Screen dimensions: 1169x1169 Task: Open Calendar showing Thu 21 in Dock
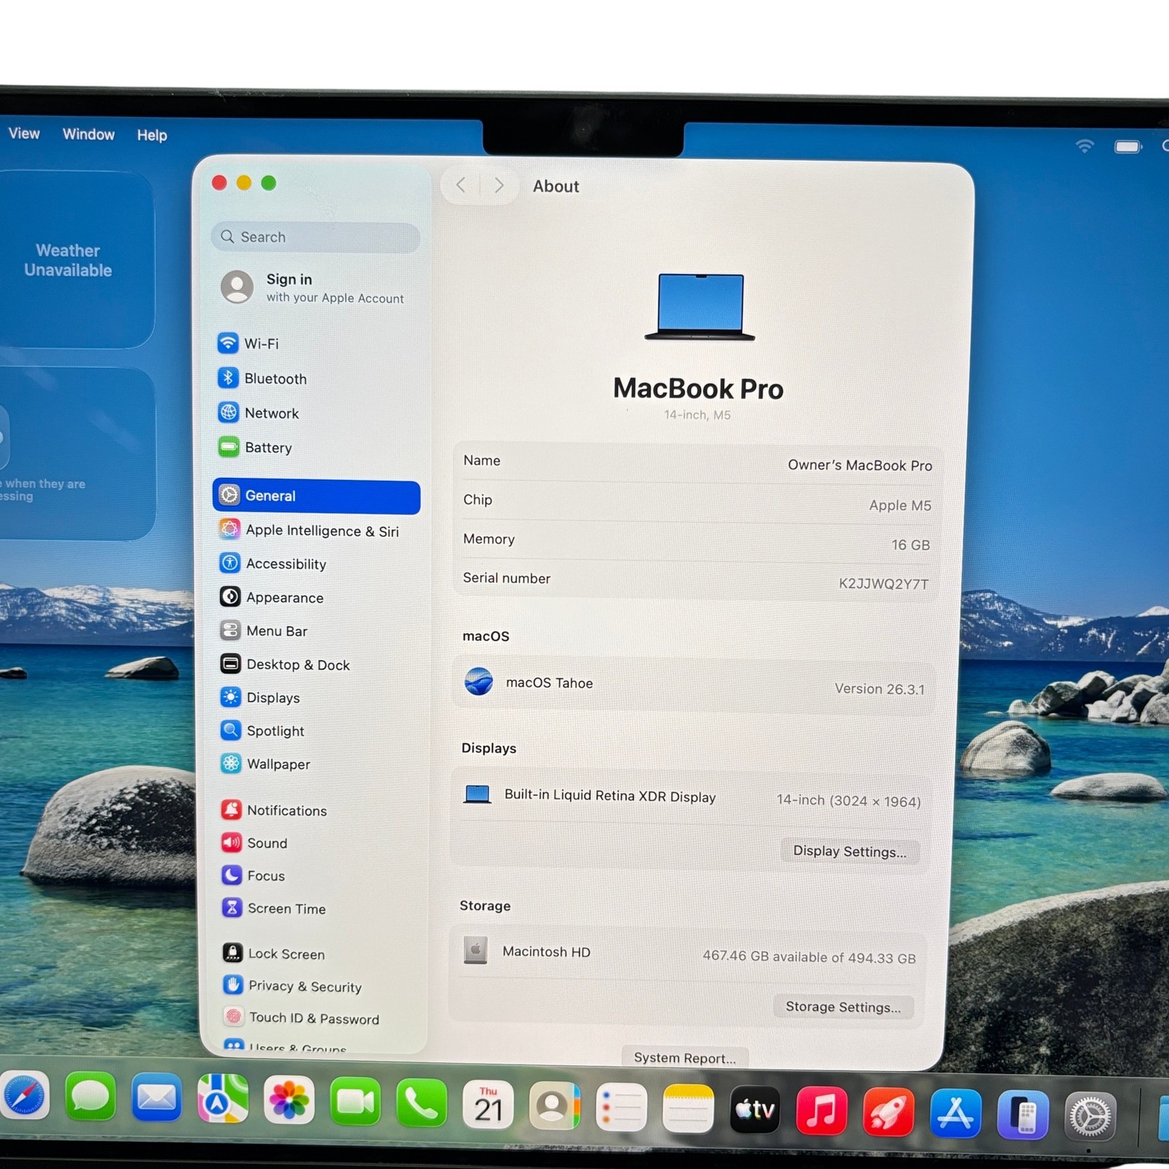[x=488, y=1105]
